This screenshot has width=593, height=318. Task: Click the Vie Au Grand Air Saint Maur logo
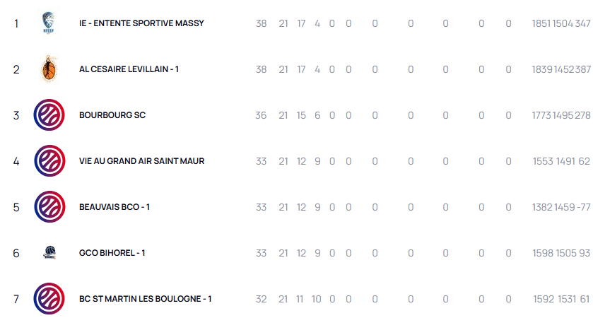[x=49, y=161]
